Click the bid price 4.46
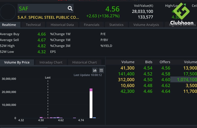 pyautogui.click(x=148, y=91)
